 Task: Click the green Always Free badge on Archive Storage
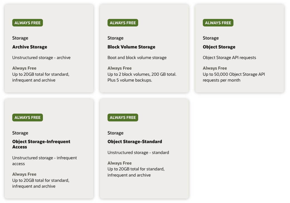tap(28, 23)
